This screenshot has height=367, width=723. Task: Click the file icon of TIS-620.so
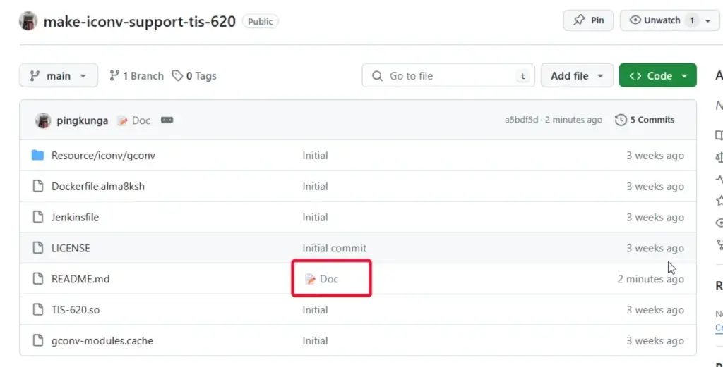pyautogui.click(x=38, y=309)
